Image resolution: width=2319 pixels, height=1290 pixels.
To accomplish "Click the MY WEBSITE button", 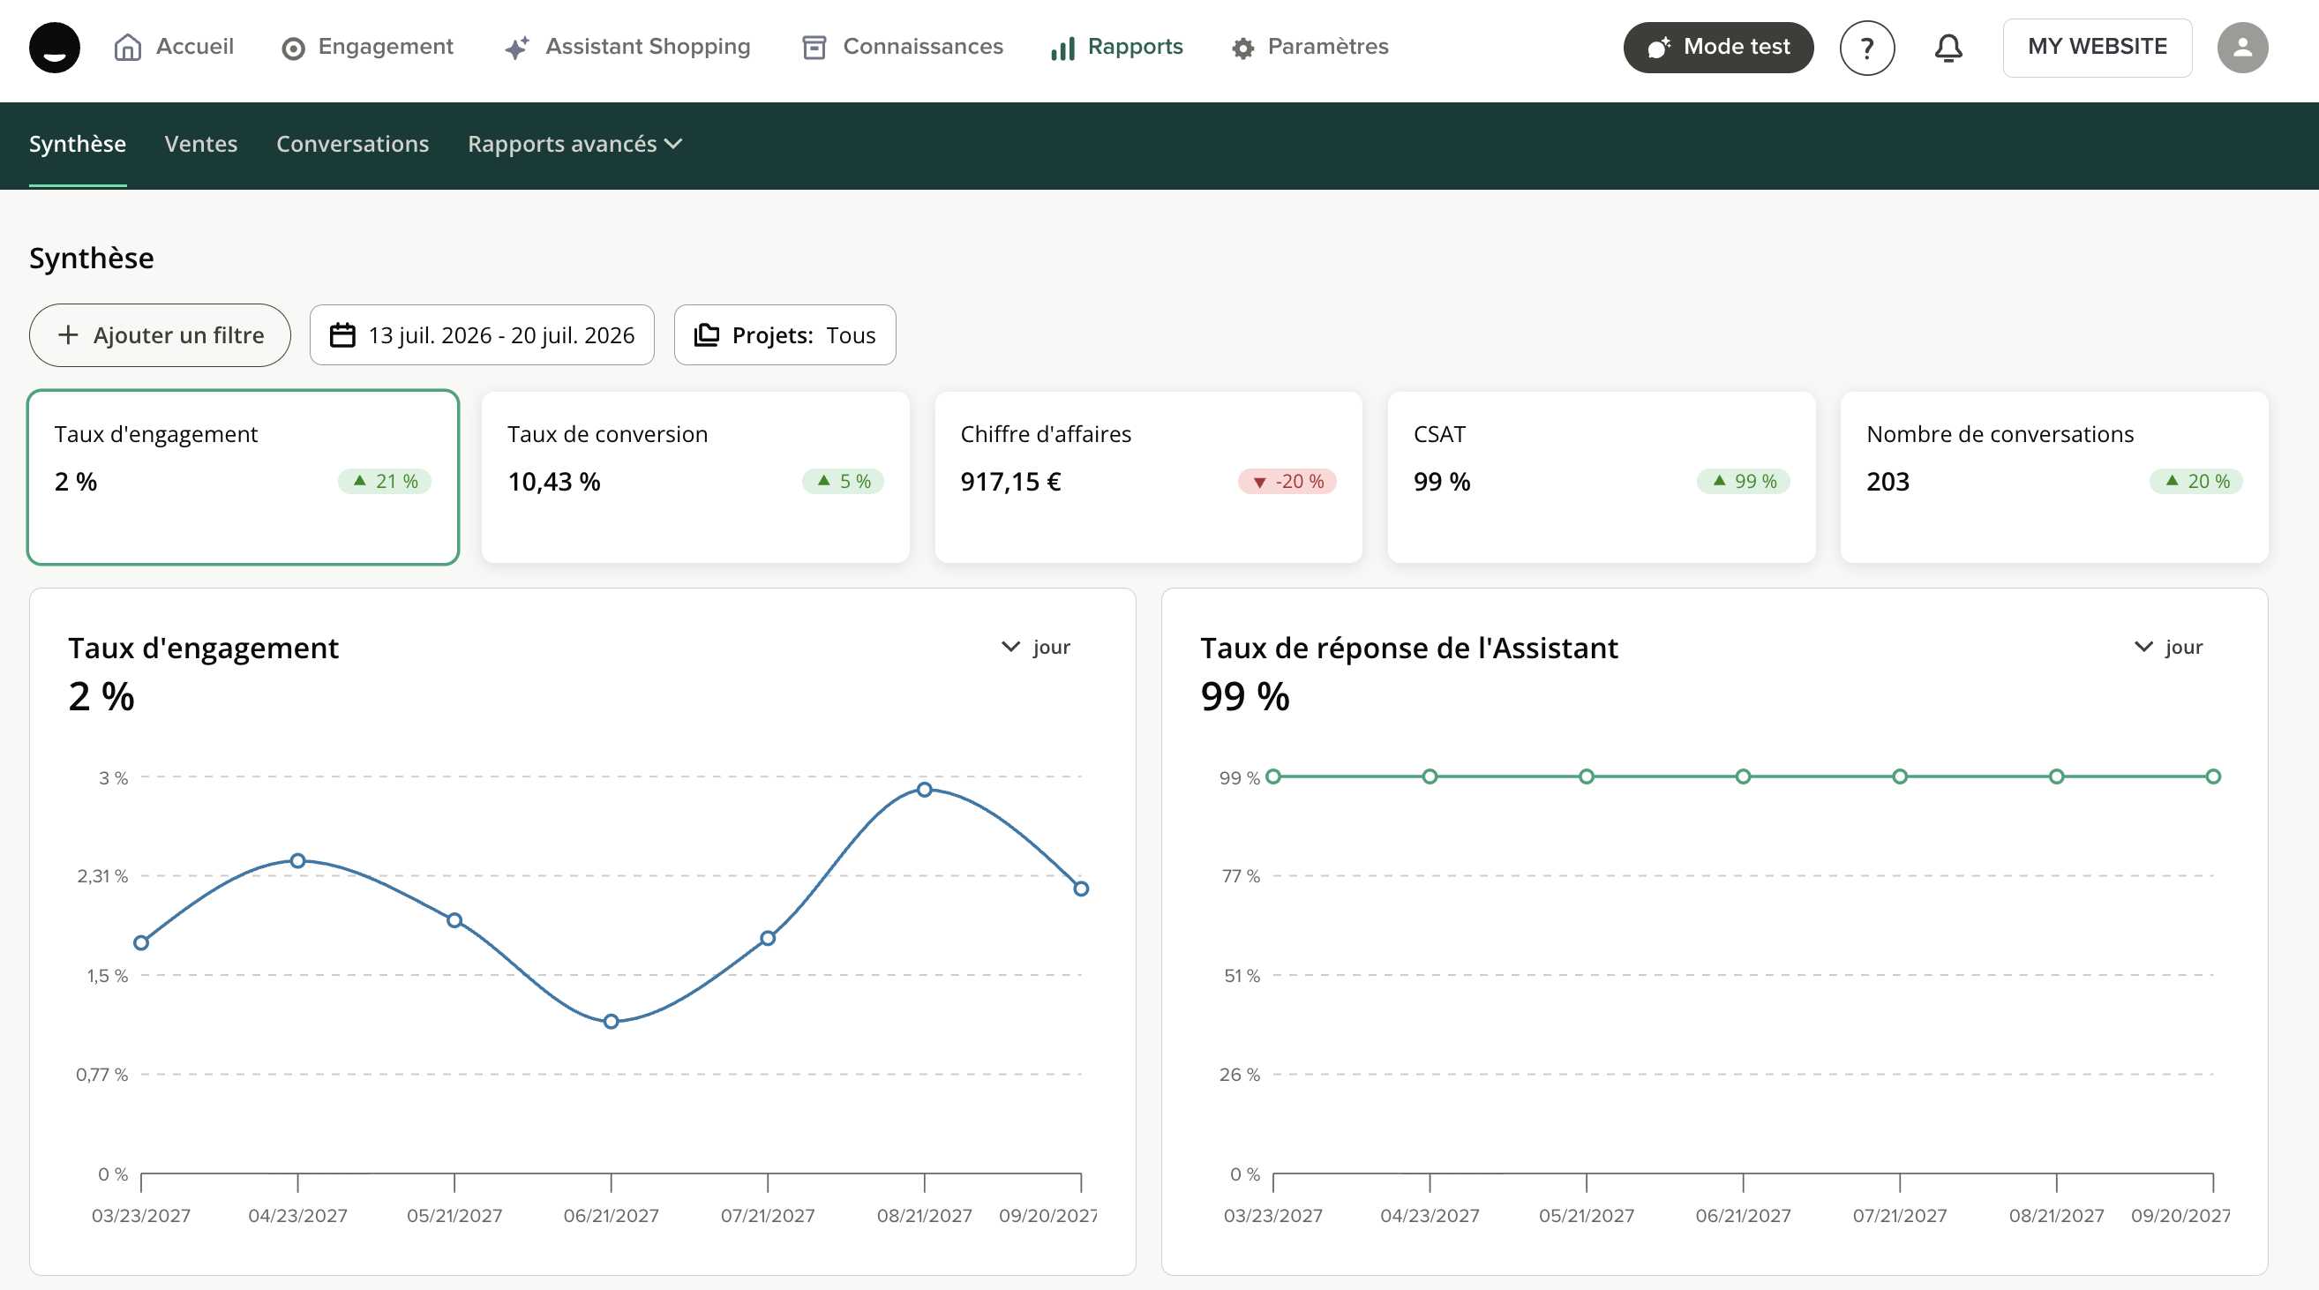I will point(2097,48).
